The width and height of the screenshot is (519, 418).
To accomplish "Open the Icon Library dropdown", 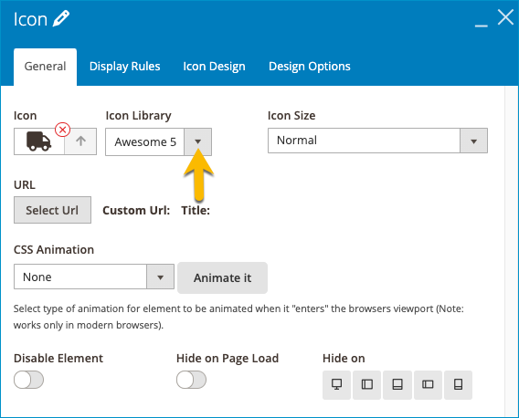I will pyautogui.click(x=158, y=141).
